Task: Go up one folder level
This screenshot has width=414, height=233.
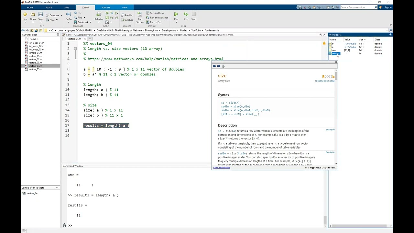Action: [x=32, y=30]
